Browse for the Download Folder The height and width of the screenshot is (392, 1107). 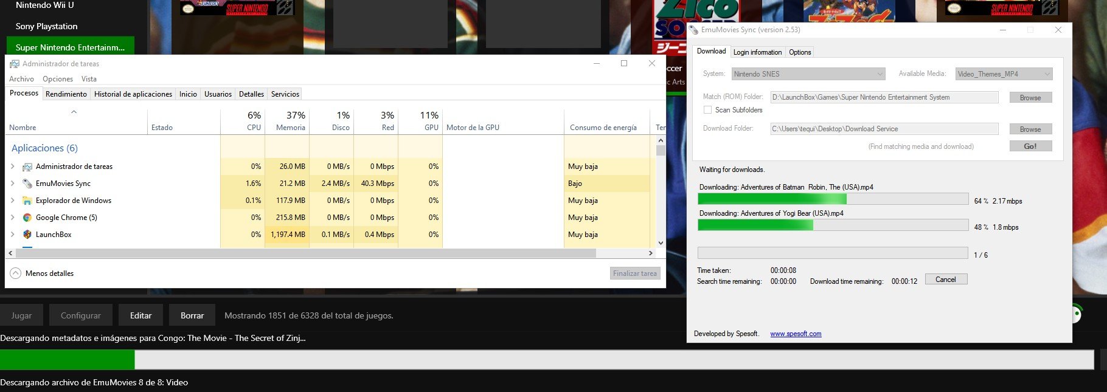click(1030, 129)
